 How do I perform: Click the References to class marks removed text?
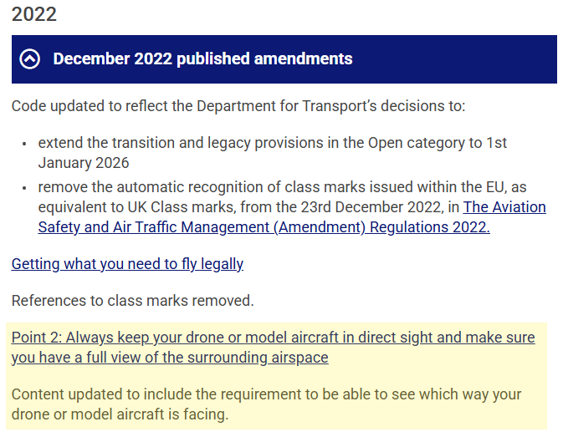pyautogui.click(x=132, y=299)
